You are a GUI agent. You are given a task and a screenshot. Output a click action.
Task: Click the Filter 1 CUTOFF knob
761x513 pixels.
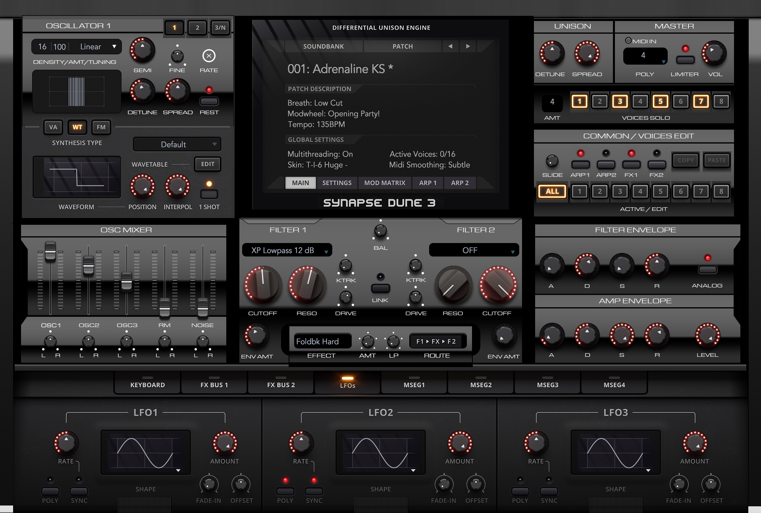coord(263,285)
